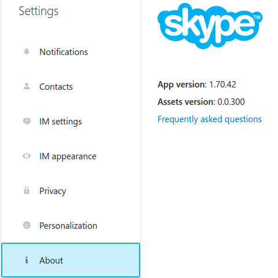Click the Assets version number 0.0.300

coord(231,102)
